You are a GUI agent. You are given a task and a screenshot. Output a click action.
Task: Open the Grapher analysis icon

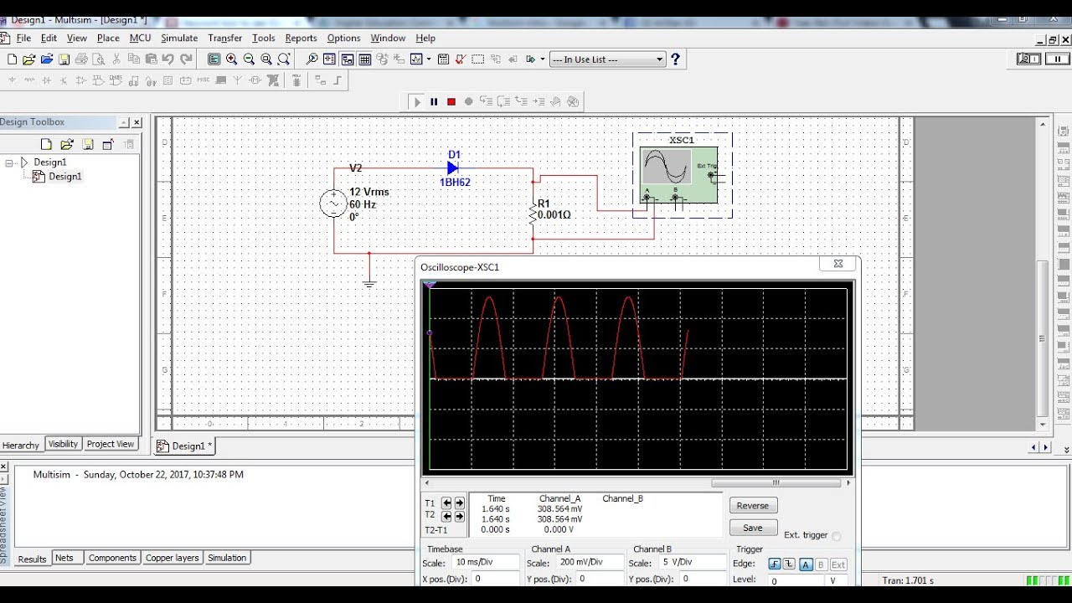point(416,59)
